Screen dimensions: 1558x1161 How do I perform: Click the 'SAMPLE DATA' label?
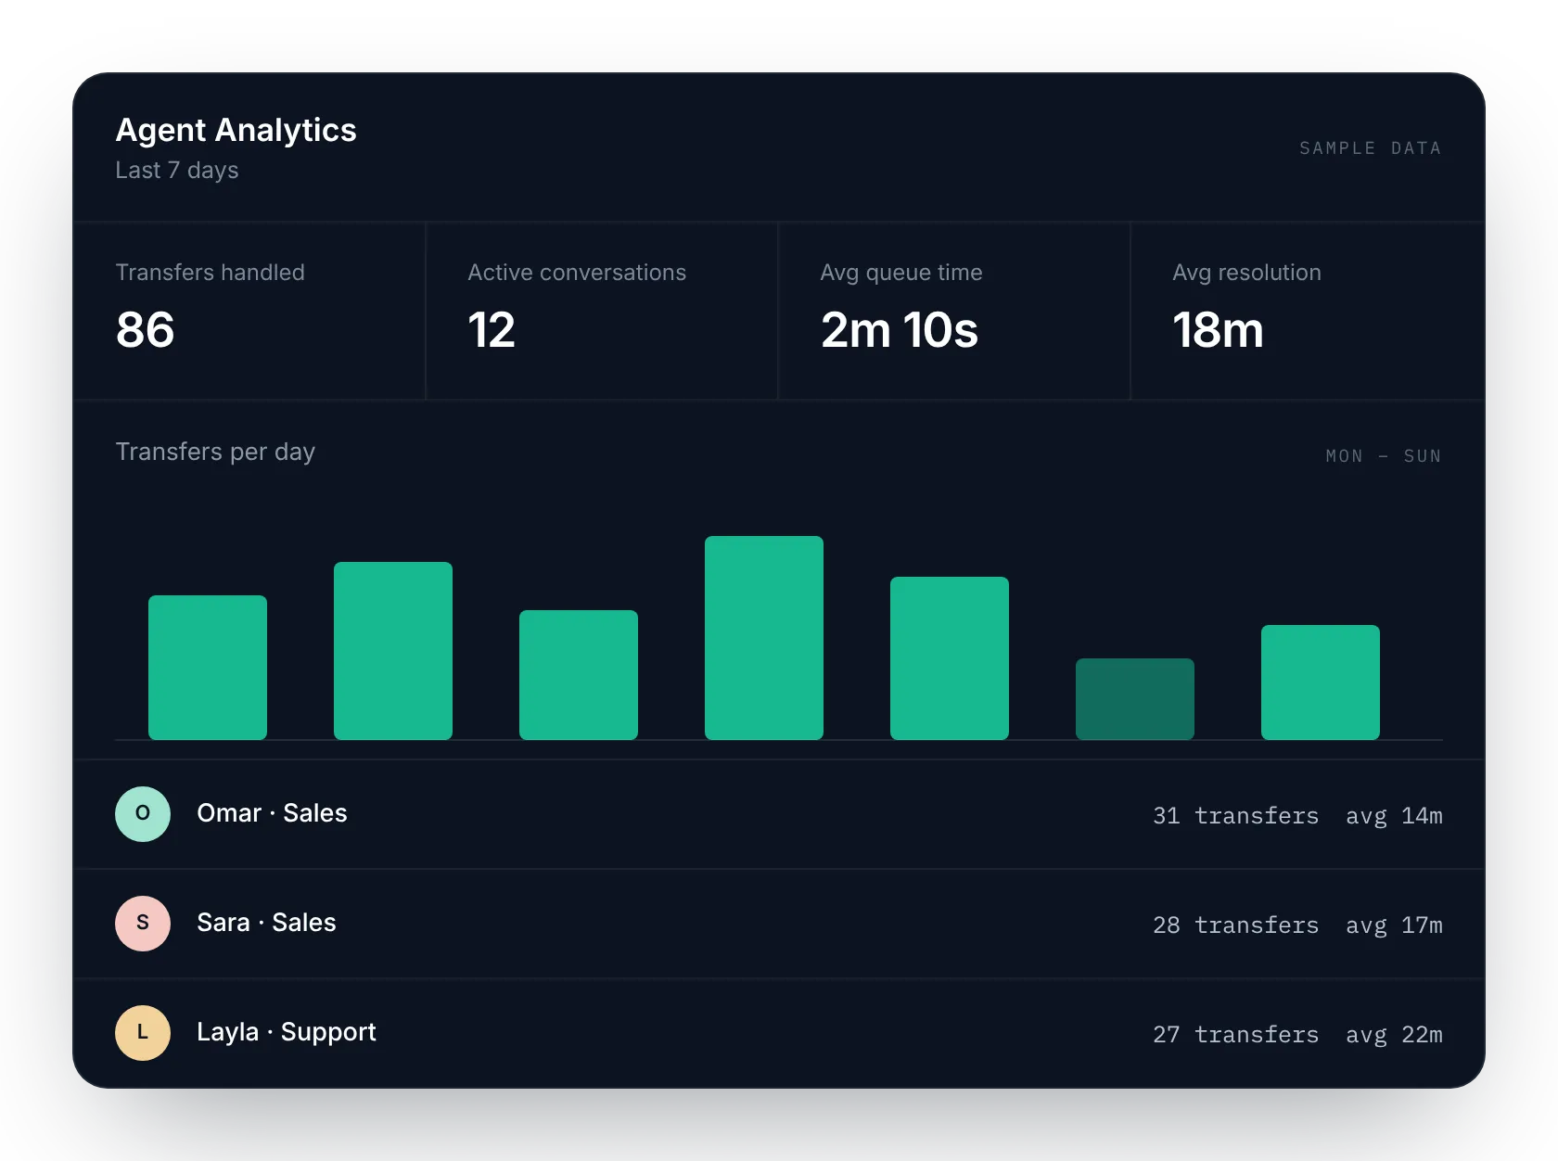click(1371, 148)
